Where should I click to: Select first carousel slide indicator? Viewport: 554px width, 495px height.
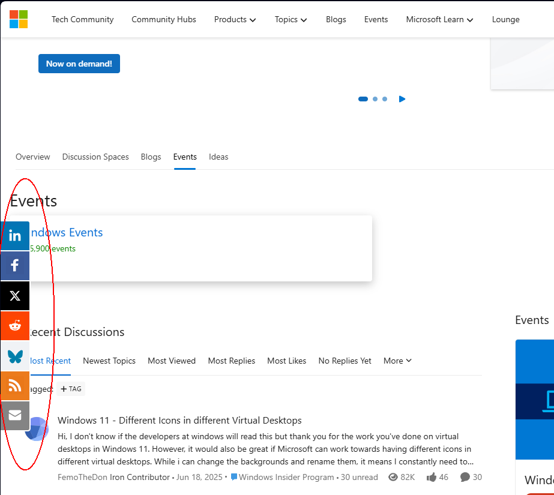pos(363,99)
